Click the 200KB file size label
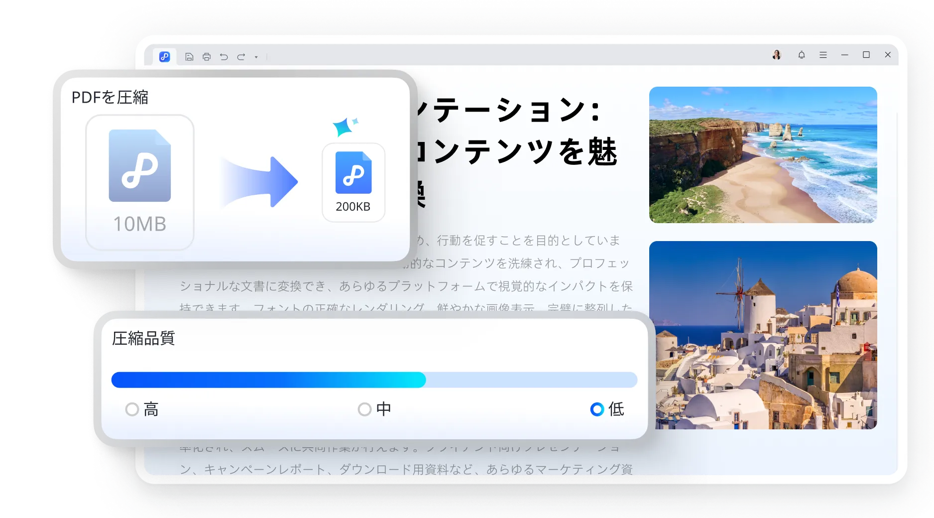Viewport: 934px width, 518px height. (353, 206)
